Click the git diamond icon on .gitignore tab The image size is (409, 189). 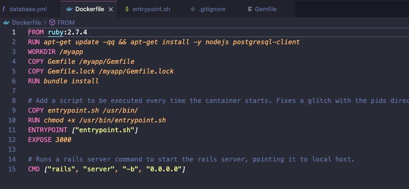[x=193, y=9]
